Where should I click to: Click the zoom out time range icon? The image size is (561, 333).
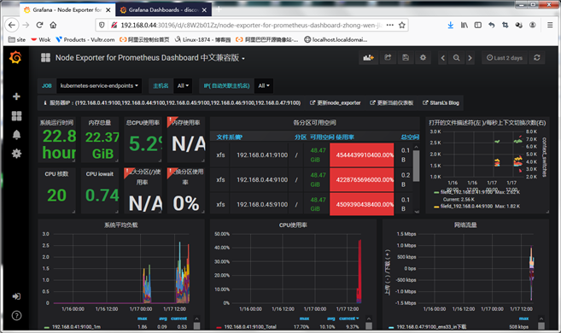(x=456, y=58)
